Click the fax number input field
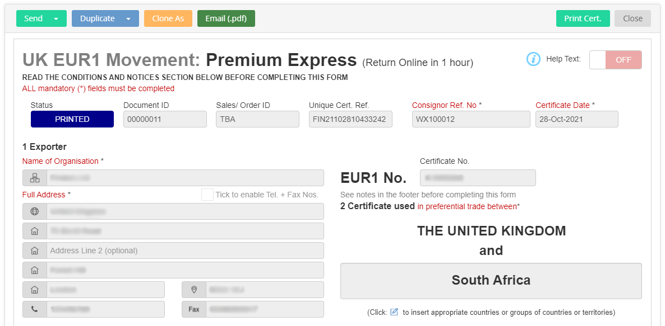The height and width of the screenshot is (326, 665). (265, 309)
